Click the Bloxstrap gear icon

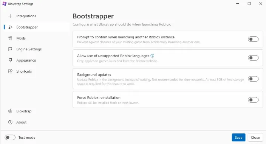click(10, 111)
